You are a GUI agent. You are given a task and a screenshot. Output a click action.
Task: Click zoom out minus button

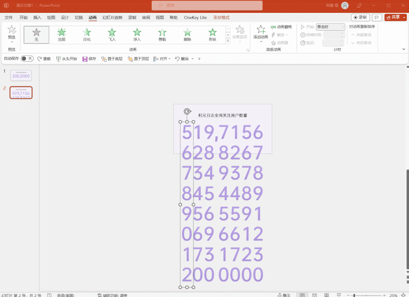348,295
